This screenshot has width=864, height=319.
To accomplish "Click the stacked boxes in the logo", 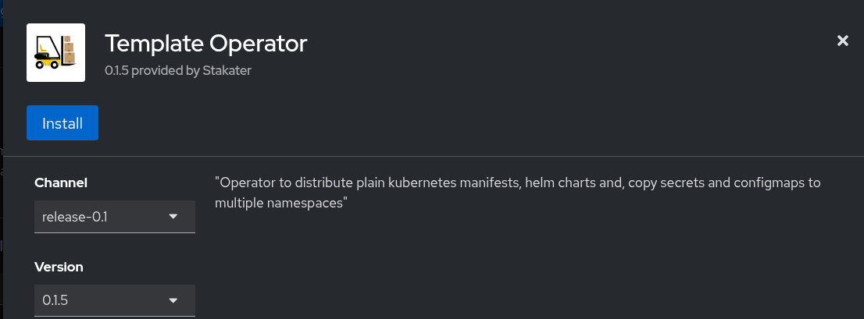I will pos(69,50).
